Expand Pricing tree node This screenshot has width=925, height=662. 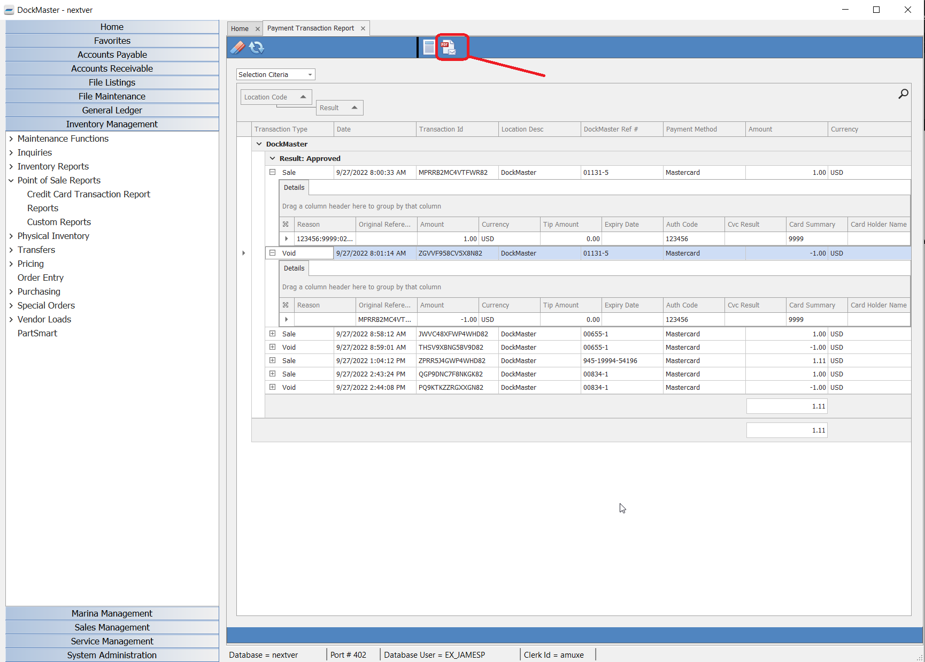tap(11, 264)
